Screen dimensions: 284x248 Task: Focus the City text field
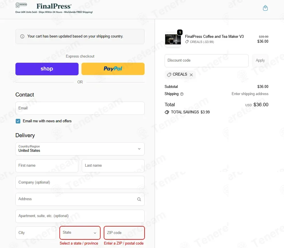pos(36,233)
